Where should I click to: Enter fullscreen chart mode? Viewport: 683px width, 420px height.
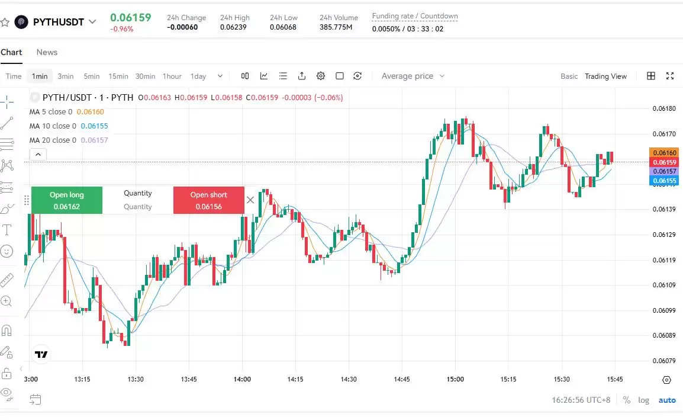tap(670, 76)
